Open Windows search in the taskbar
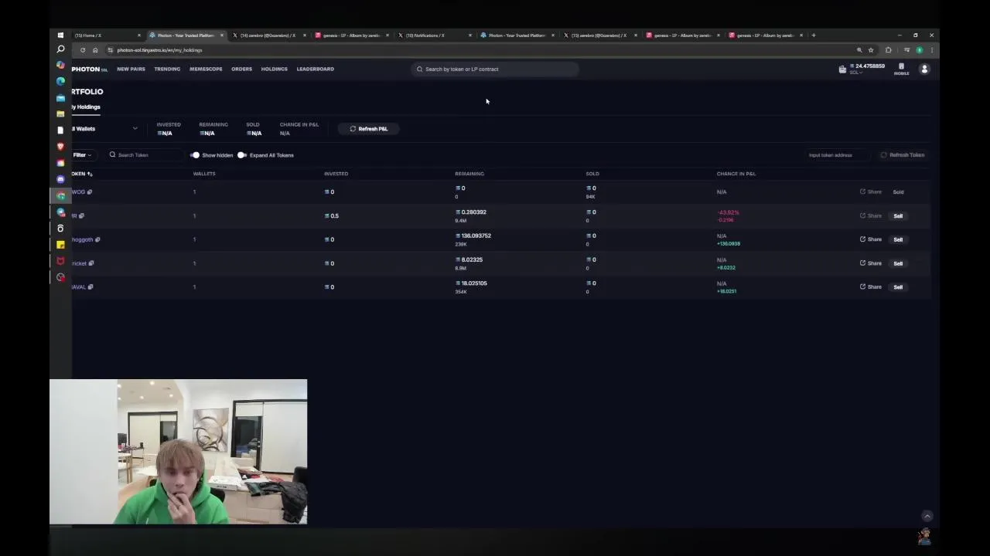This screenshot has width=990, height=556. coord(60,49)
